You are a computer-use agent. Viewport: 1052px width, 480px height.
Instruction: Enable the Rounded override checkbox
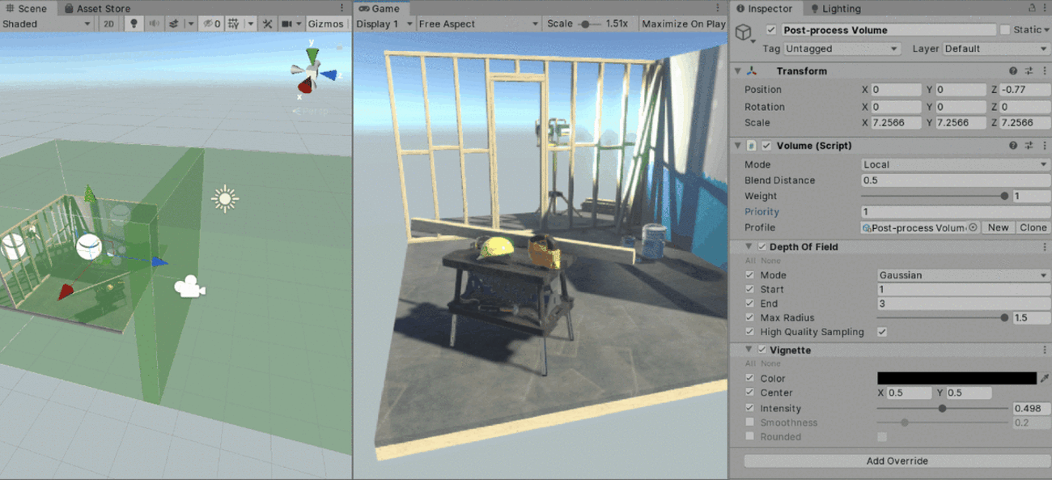[x=750, y=436]
